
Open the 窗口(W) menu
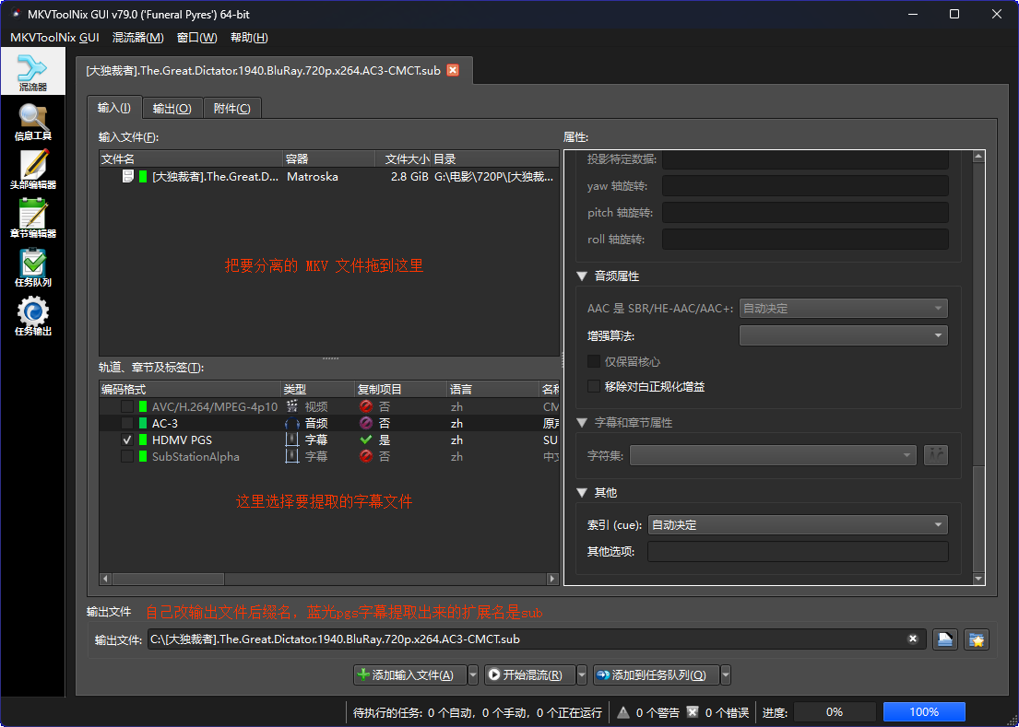point(197,38)
